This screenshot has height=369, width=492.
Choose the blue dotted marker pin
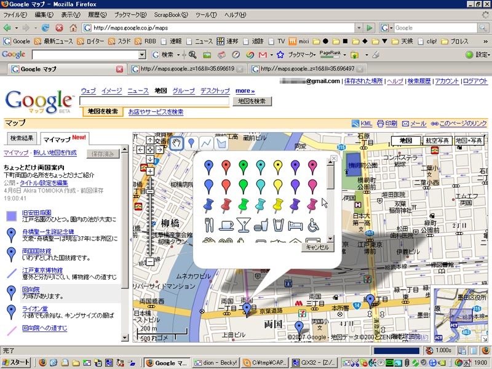pyautogui.click(x=208, y=167)
